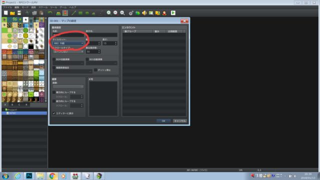Select the Ellipse drawing tool
The width and height of the screenshot is (320, 180).
87,13
